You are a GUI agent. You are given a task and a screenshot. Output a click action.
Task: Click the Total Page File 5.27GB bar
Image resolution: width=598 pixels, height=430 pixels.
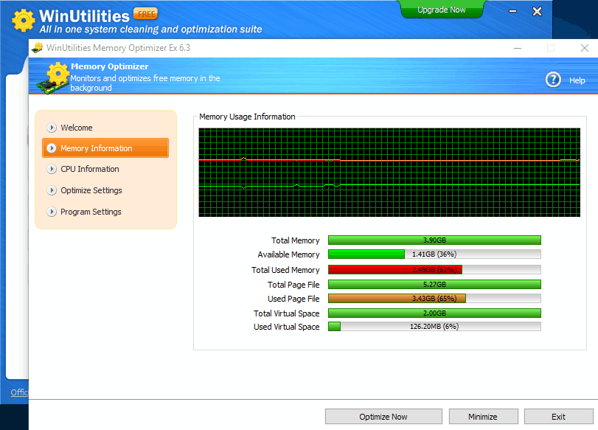click(x=434, y=284)
